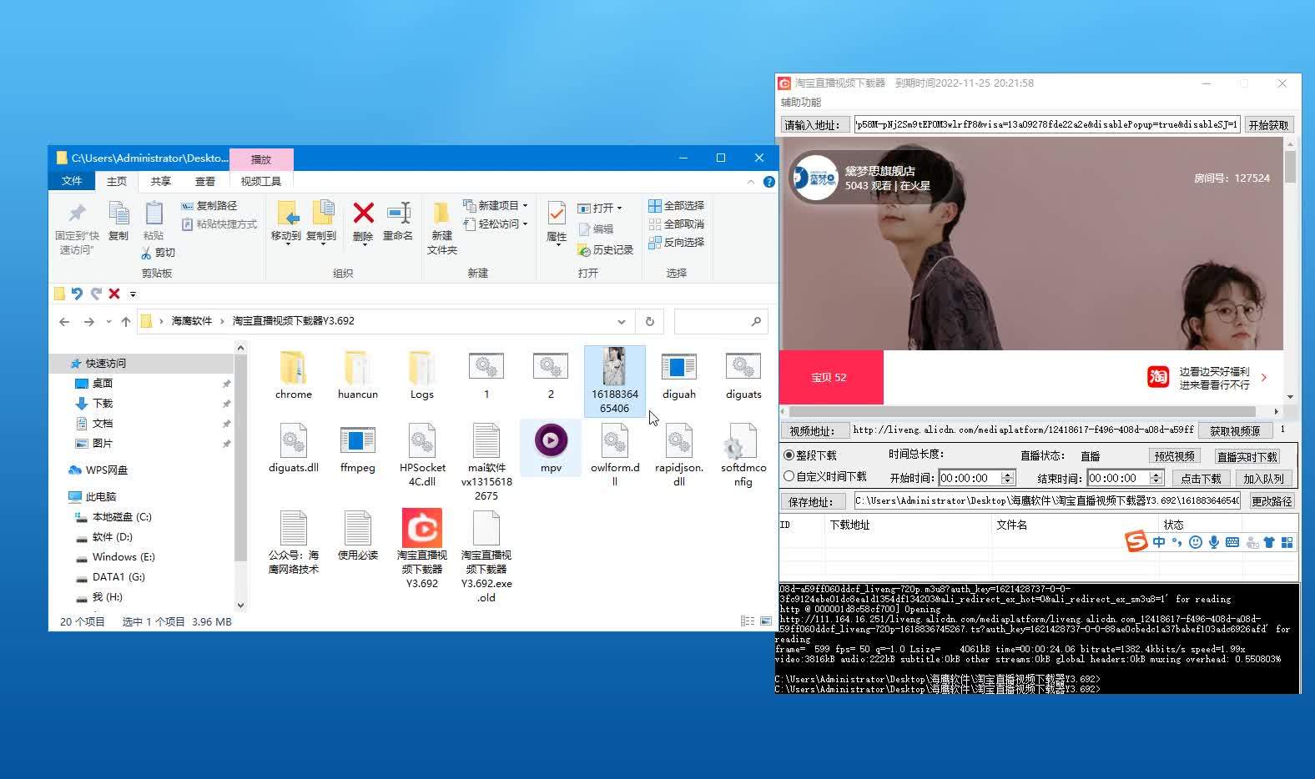Screen dimensions: 1315x779
Task: Open 新建项目 dropdown
Action: pyautogui.click(x=496, y=205)
